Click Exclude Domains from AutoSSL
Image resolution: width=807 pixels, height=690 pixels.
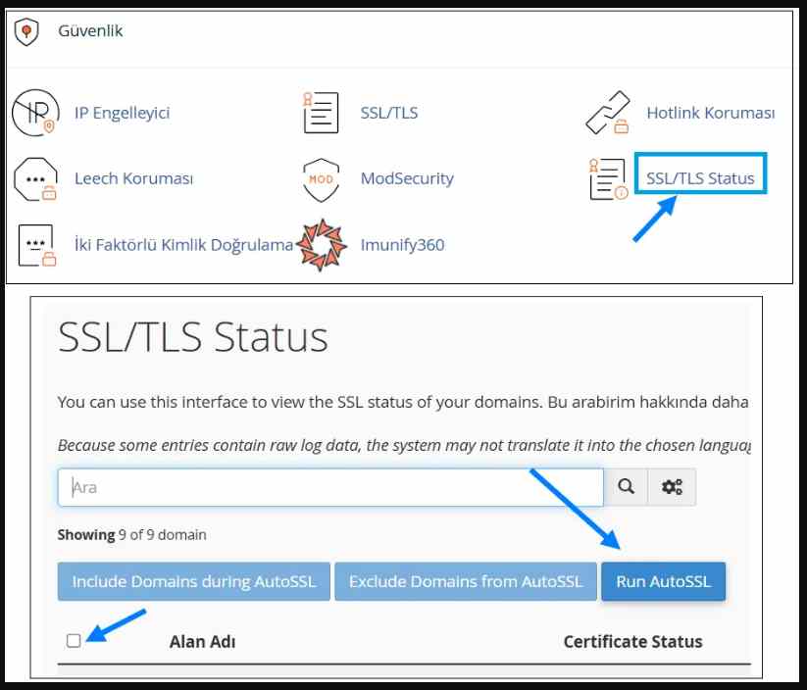point(465,580)
